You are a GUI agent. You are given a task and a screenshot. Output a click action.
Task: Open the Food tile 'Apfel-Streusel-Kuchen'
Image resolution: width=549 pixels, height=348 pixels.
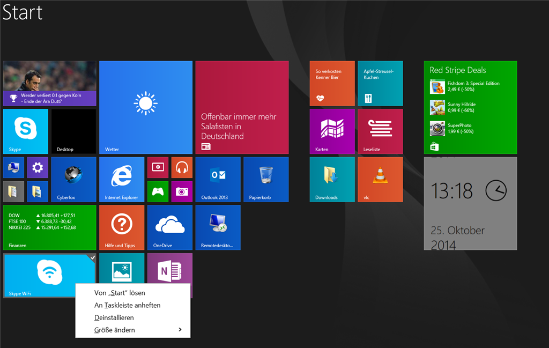click(x=380, y=83)
